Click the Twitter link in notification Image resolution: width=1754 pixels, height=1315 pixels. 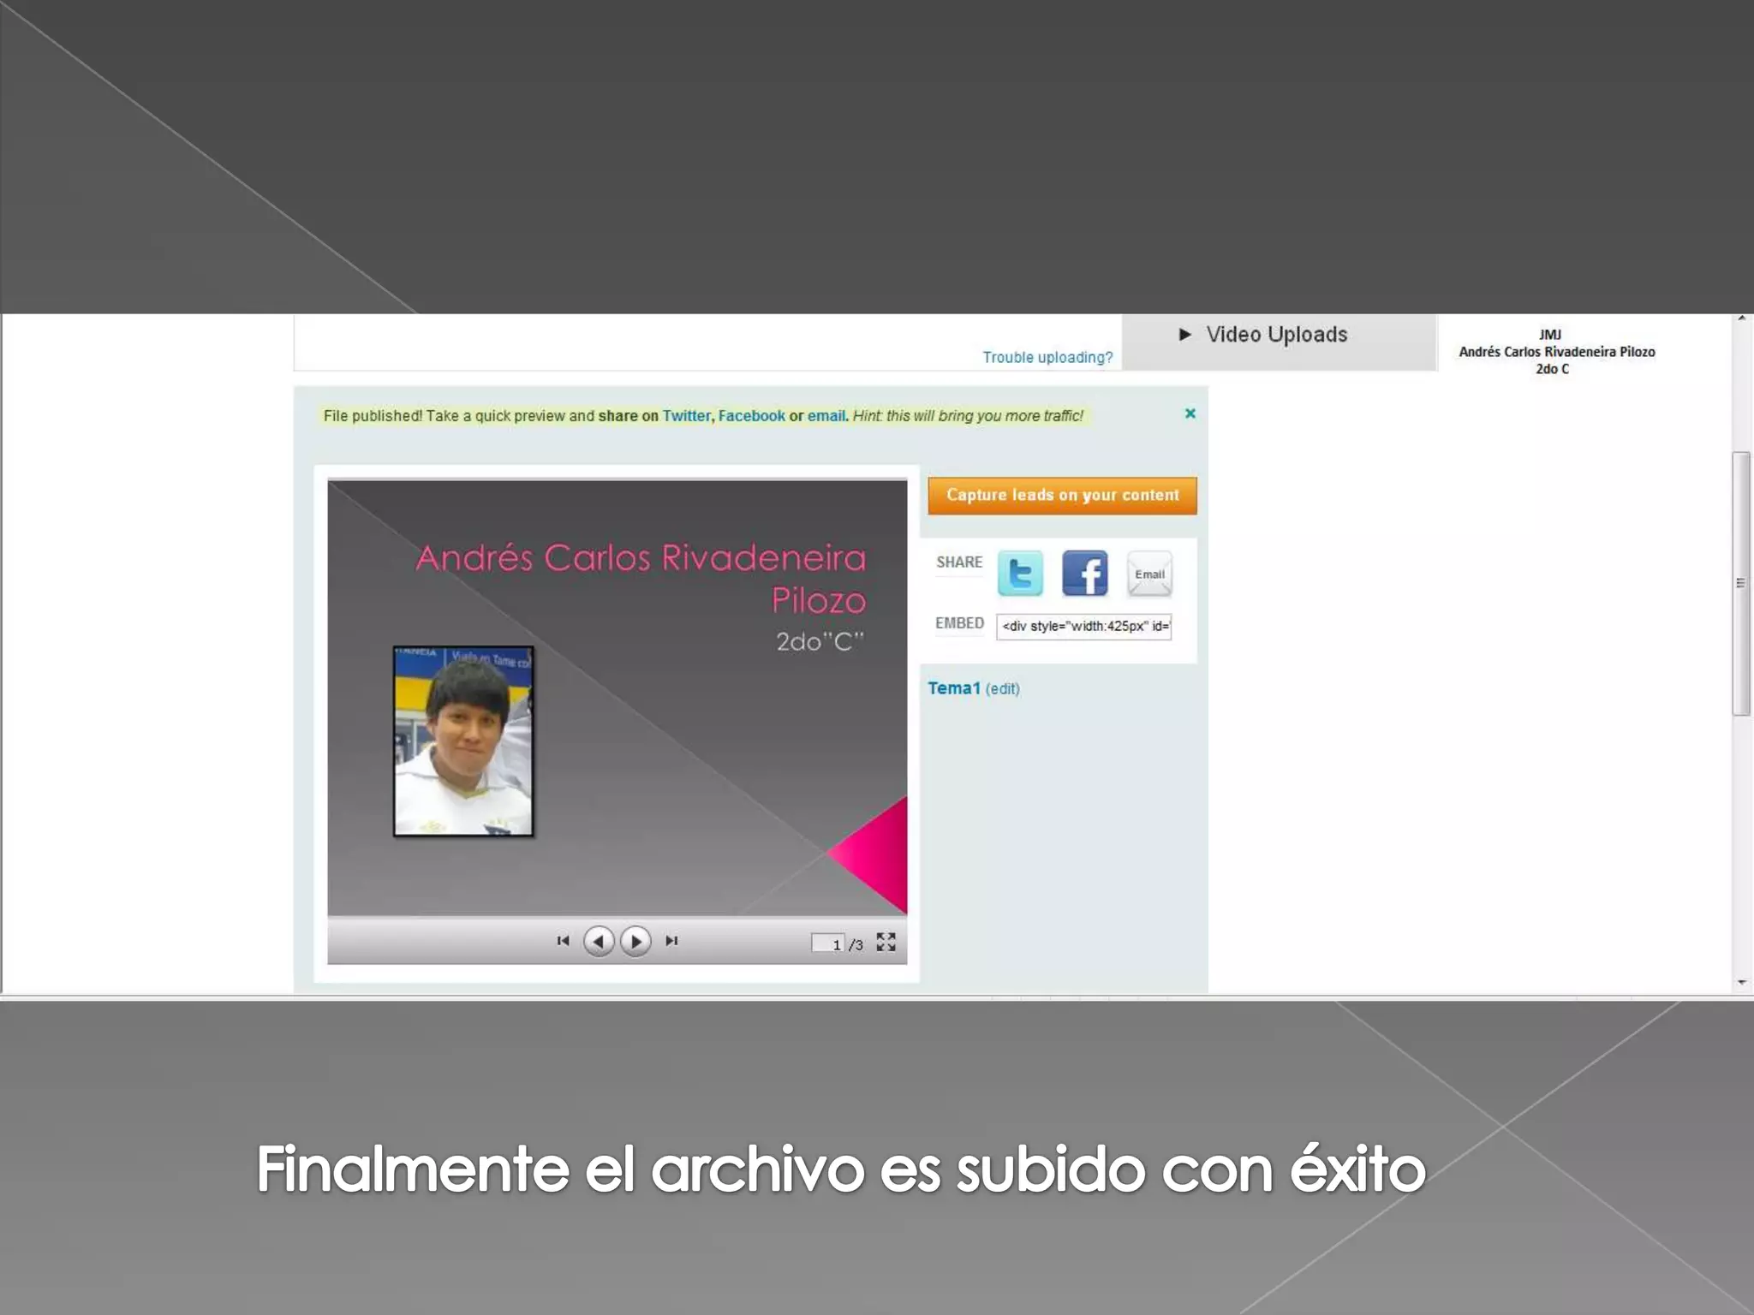[686, 416]
